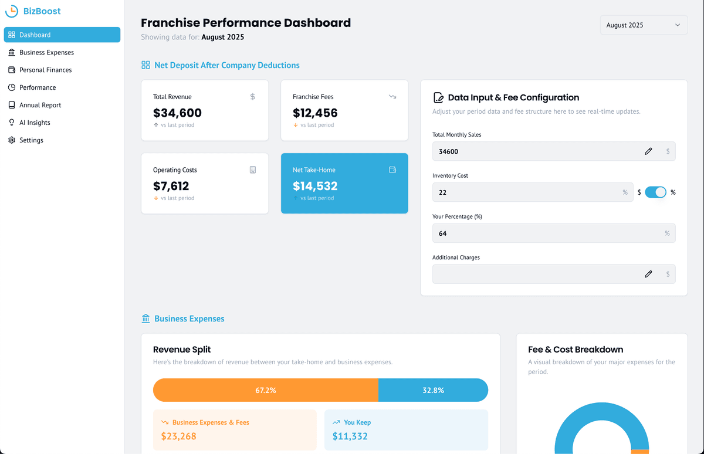
Task: Click the dollar icon on Total Revenue card
Action: pos(253,96)
